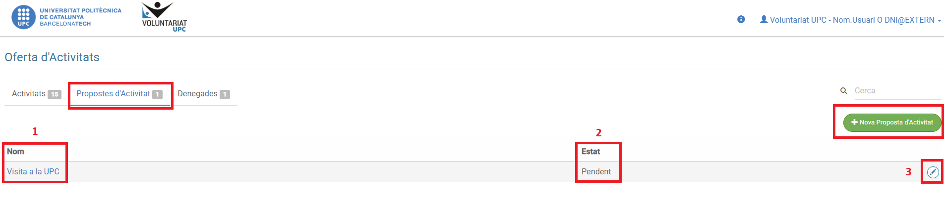Switch to the Activitats tab

coord(29,94)
